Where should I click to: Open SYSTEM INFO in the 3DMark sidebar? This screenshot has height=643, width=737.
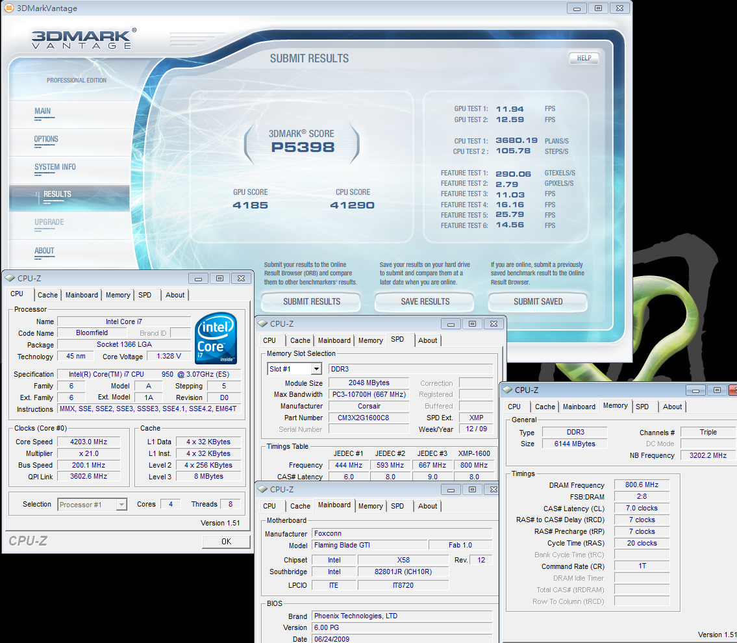55,167
